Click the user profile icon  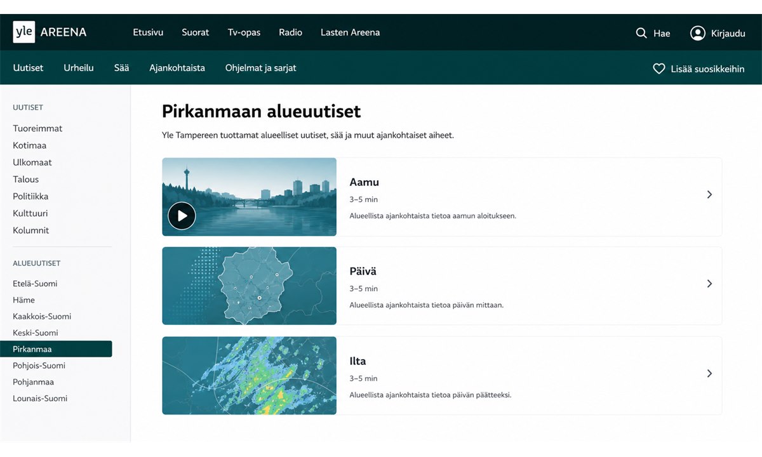click(698, 33)
